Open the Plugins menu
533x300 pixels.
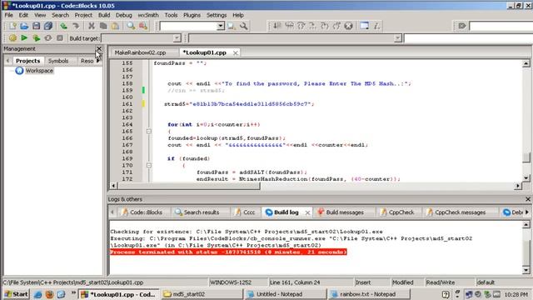192,15
